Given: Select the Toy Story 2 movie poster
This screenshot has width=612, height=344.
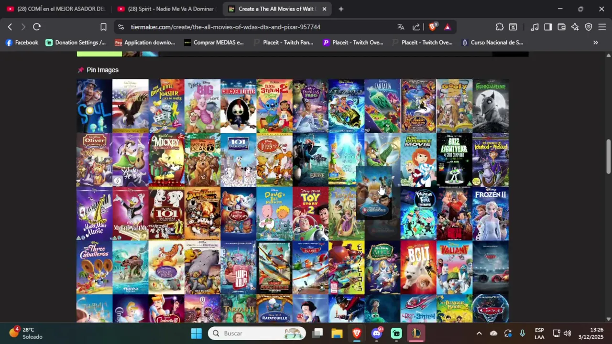Looking at the screenshot, I should click(x=310, y=214).
